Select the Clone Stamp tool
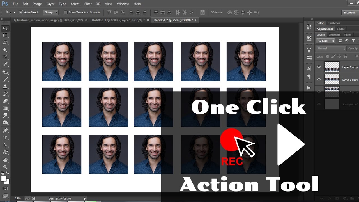The image size is (359, 202). [x=5, y=87]
